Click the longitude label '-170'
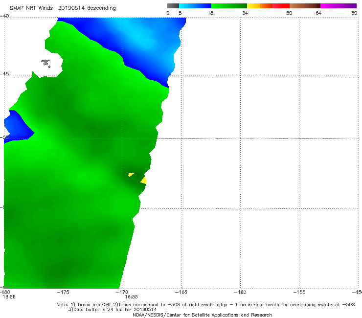Viewport: 362px width, 318px height. click(x=122, y=292)
